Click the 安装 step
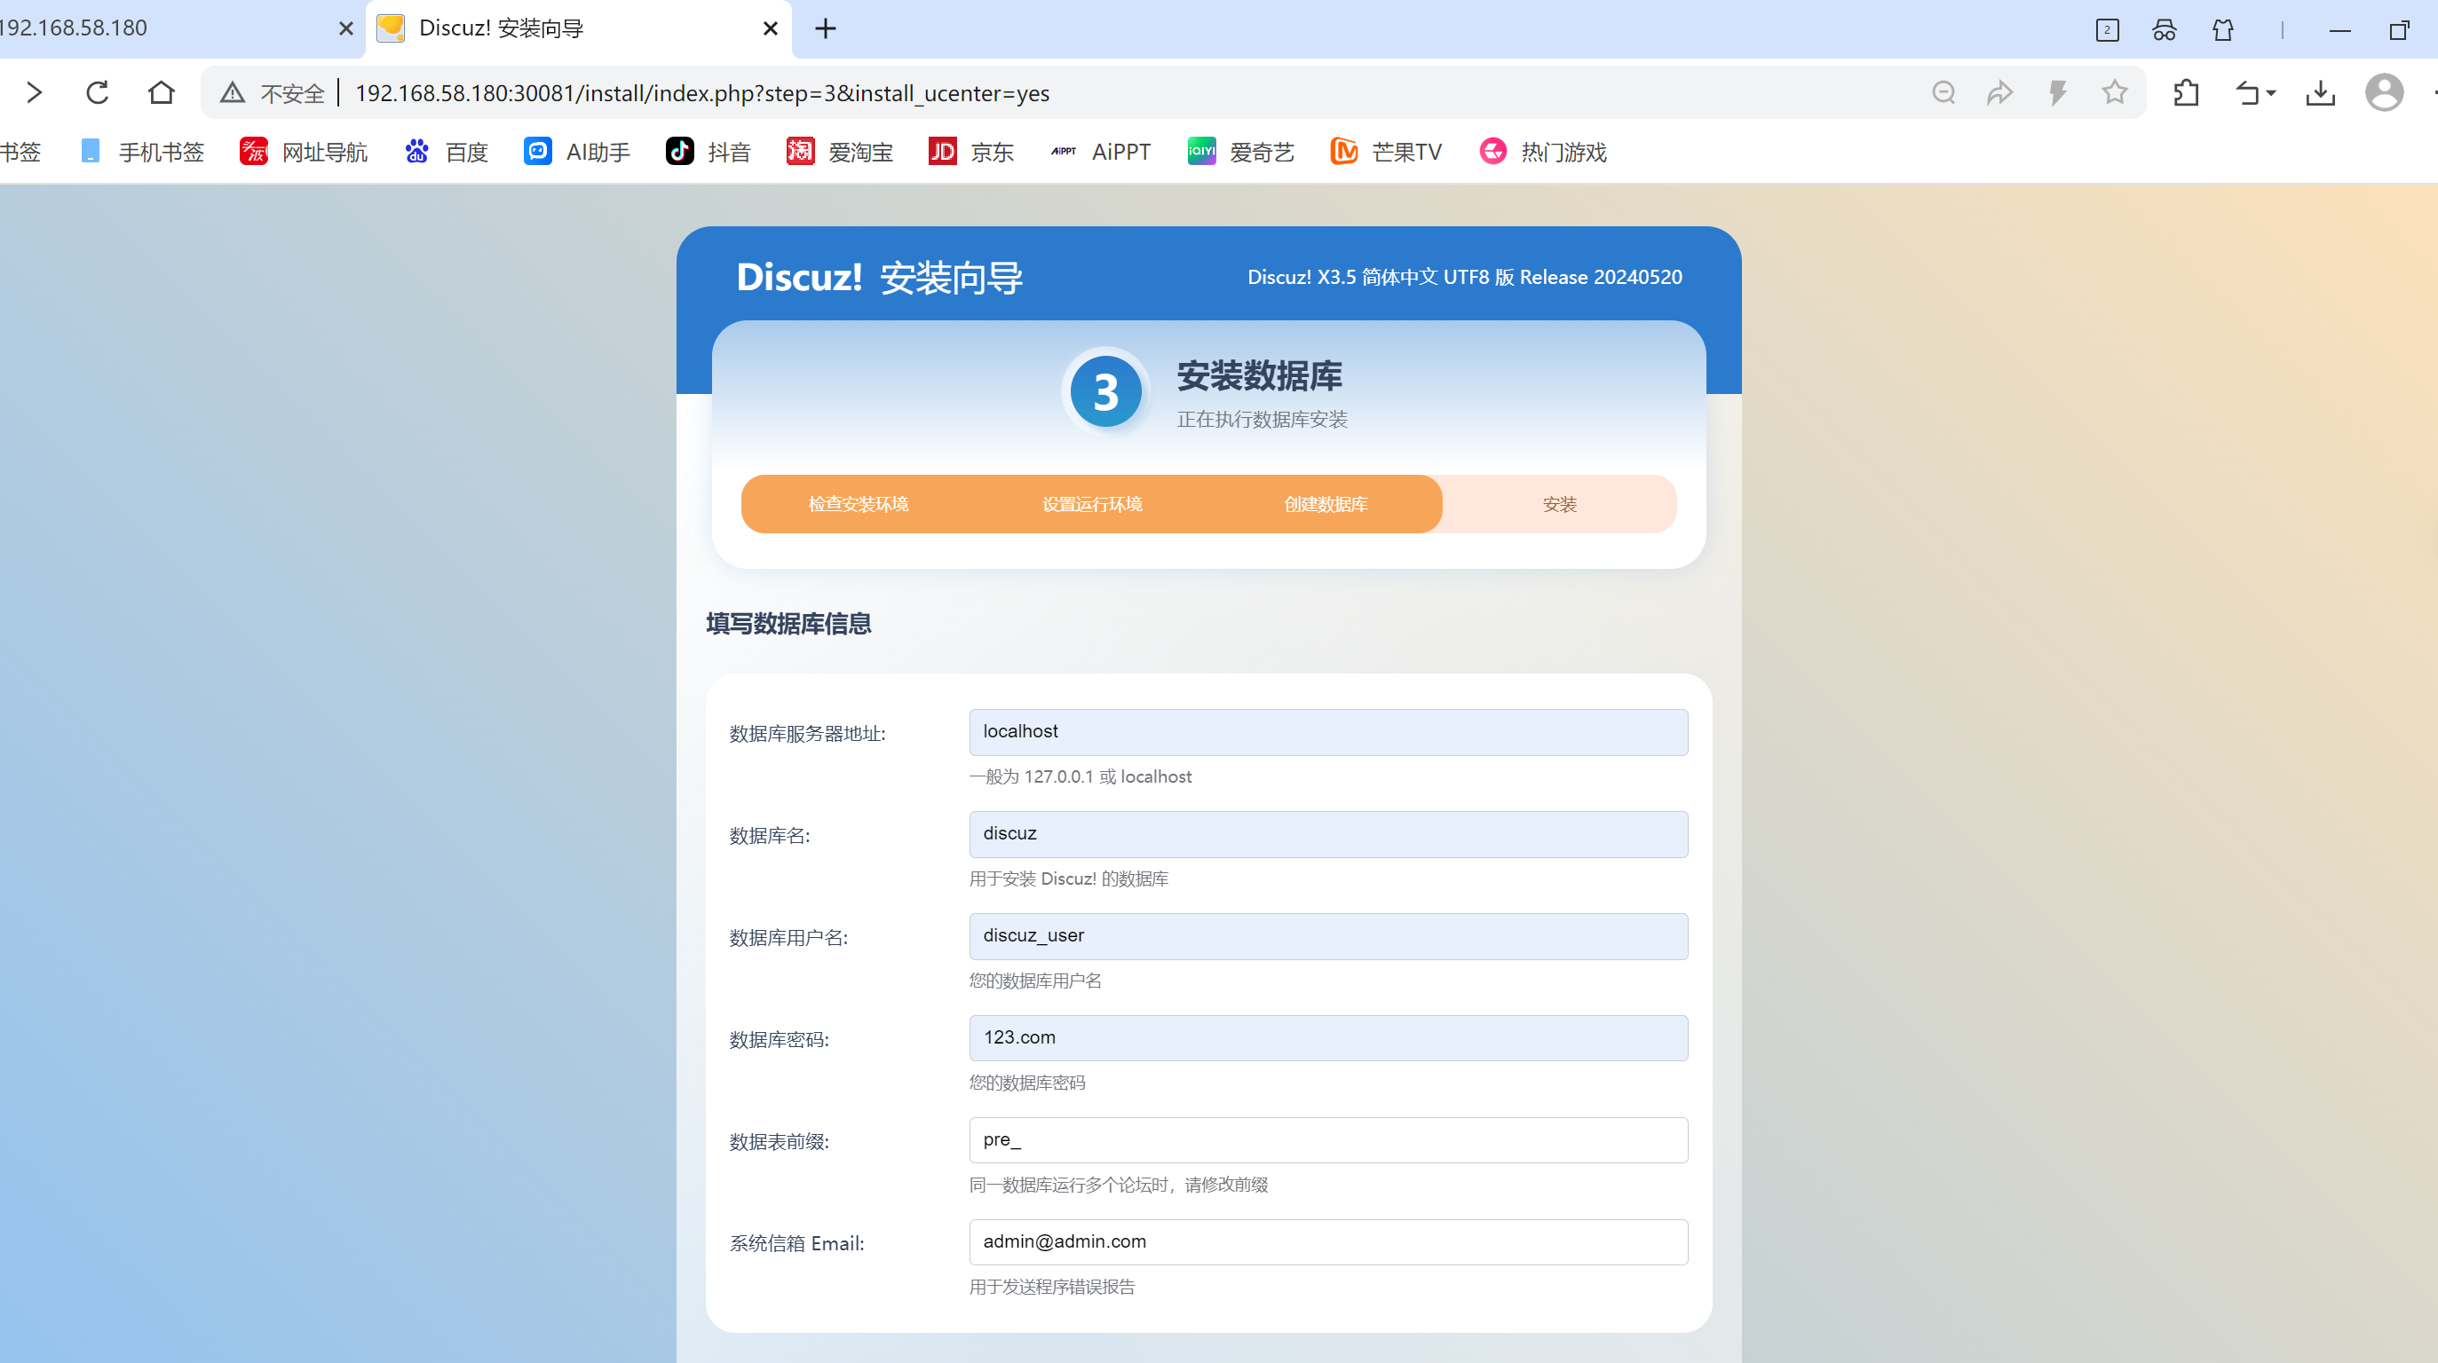 click(1560, 504)
